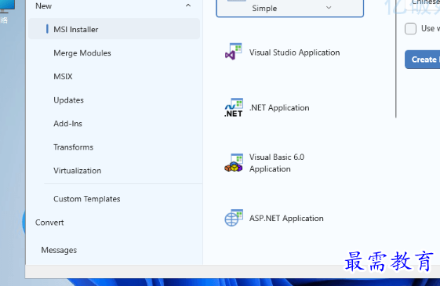Click the Simple template name
The image size is (440, 286).
[264, 8]
